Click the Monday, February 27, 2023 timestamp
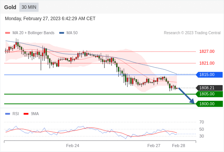This screenshot has height=152, width=224. 50,19
